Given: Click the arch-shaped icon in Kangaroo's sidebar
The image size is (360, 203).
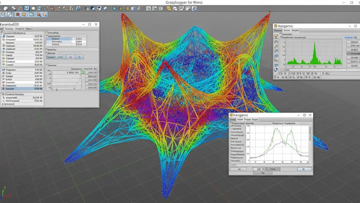Looking at the screenshot, I should coord(276,42).
